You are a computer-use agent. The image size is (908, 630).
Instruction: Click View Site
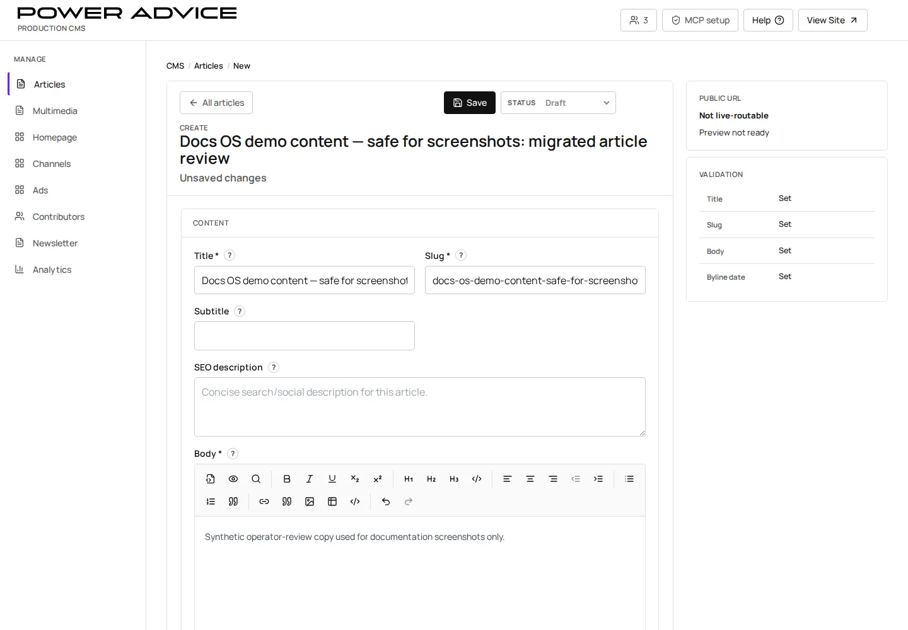(x=833, y=20)
